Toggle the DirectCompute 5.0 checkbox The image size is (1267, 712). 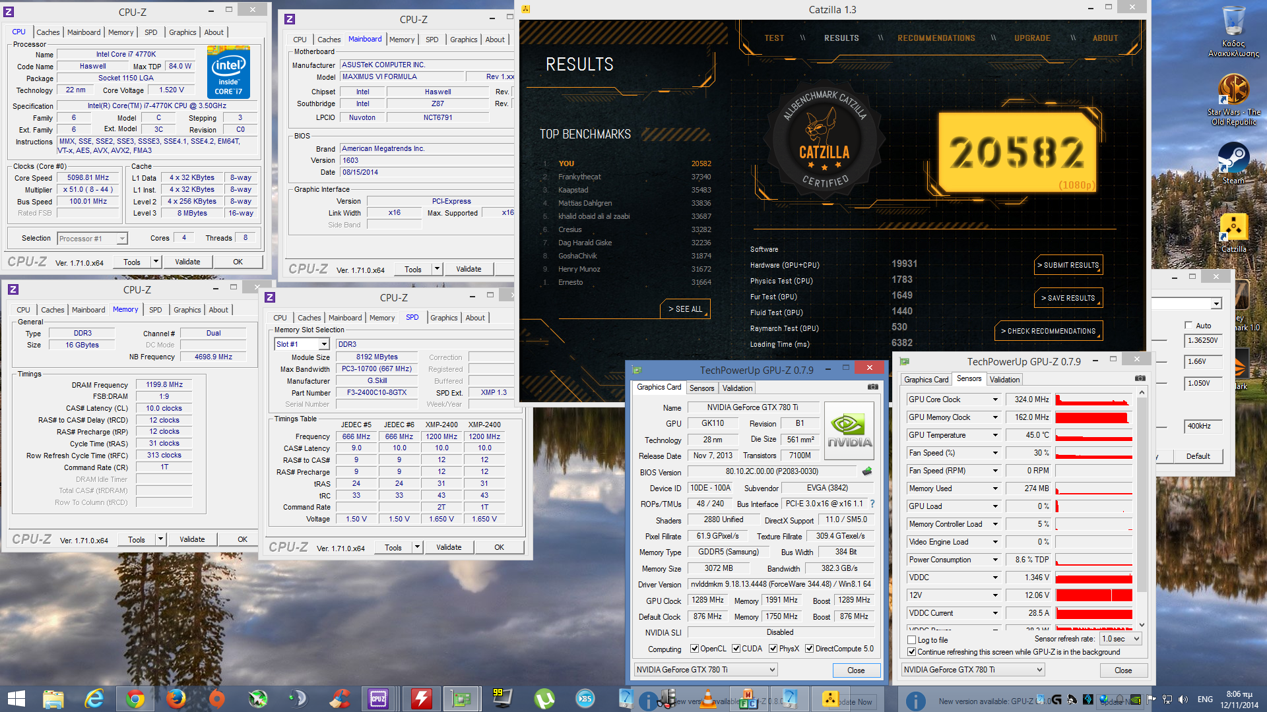click(x=809, y=649)
